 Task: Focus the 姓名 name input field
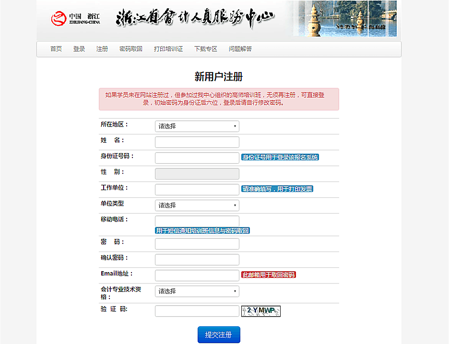[x=197, y=142]
